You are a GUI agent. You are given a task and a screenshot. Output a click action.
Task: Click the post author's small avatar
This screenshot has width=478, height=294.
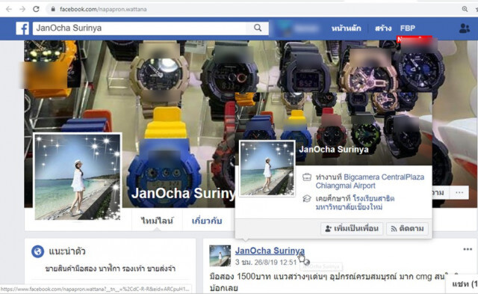tap(220, 256)
